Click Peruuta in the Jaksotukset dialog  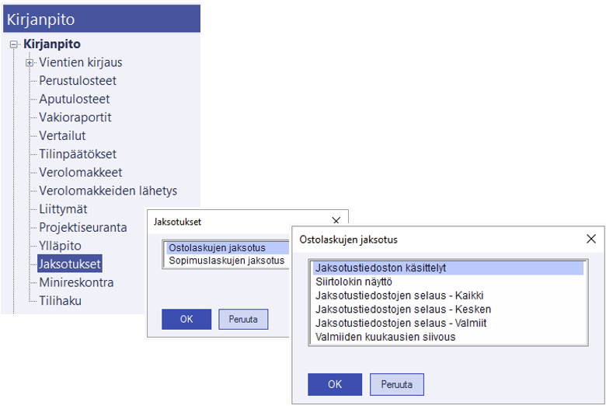click(243, 319)
